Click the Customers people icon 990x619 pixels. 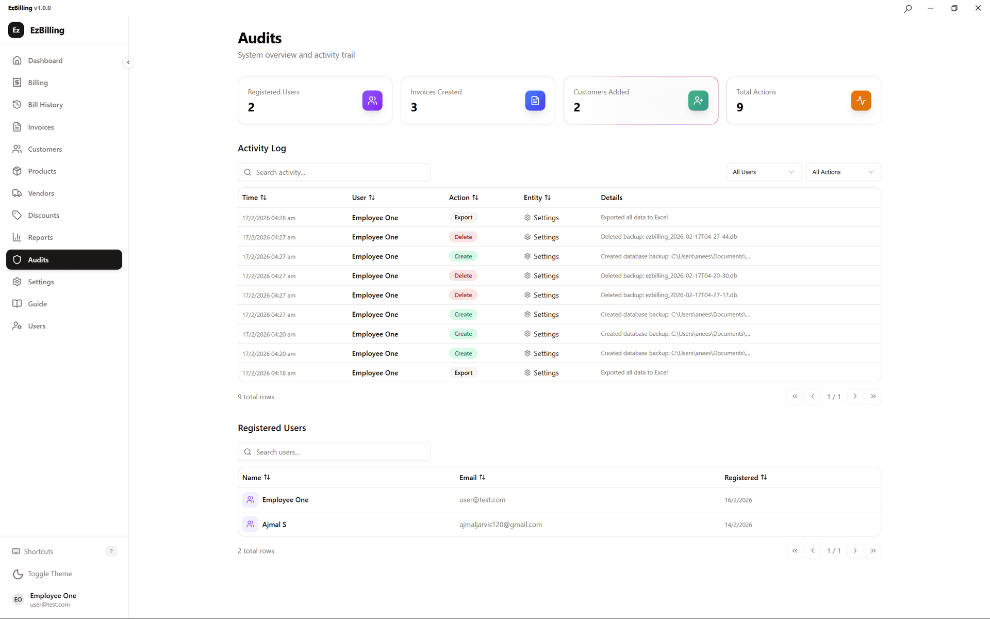click(x=17, y=149)
